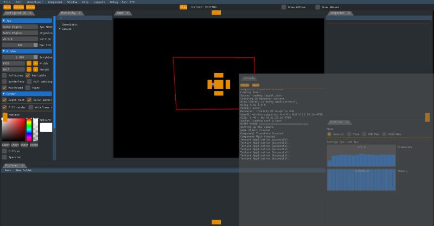Viewport: 434px width, 226px height.
Task: Collapse the Render section header
Action: (x=27, y=94)
